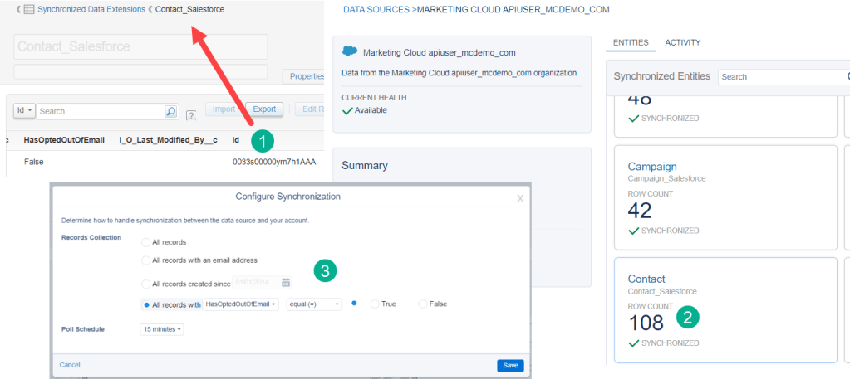Open the 'Id' search field selector dropdown
Viewport: 850px width, 379px height.
tap(24, 111)
